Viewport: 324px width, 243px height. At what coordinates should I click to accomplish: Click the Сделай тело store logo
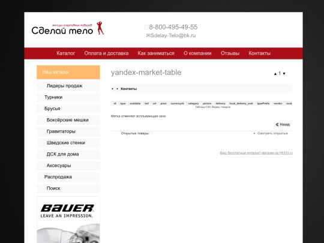68,28
